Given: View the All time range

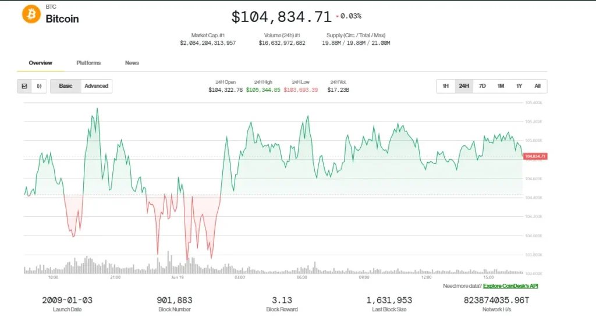Looking at the screenshot, I should tap(537, 86).
